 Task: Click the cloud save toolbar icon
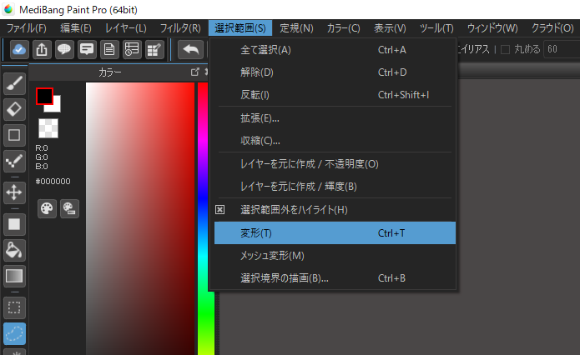pos(20,49)
